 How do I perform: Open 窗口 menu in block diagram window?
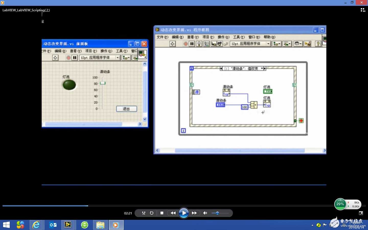[x=254, y=37]
